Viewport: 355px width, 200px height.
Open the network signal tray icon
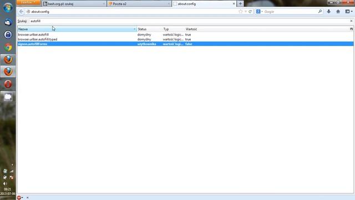[11, 171]
